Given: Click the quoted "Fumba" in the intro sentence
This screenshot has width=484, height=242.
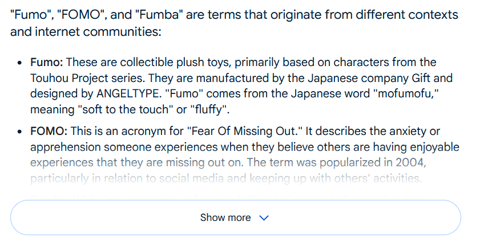Looking at the screenshot, I should [x=159, y=15].
